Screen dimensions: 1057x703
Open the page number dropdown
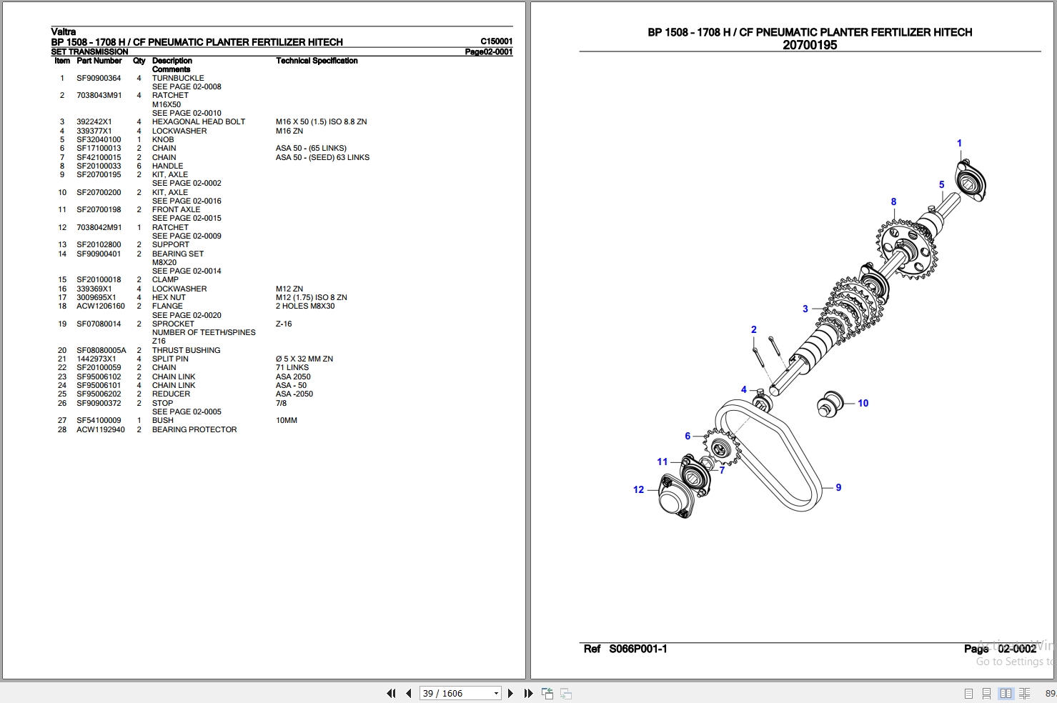tap(496, 694)
